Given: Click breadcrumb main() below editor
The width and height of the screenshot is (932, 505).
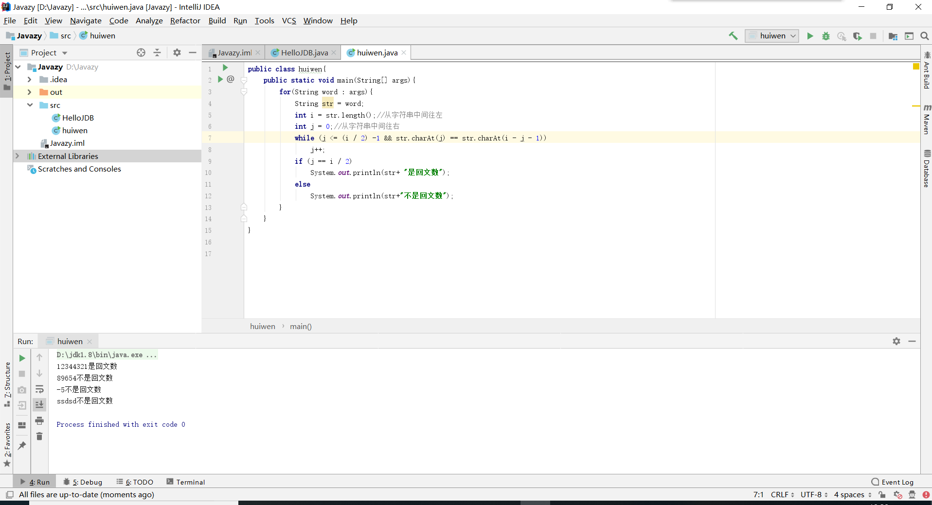Looking at the screenshot, I should [301, 327].
